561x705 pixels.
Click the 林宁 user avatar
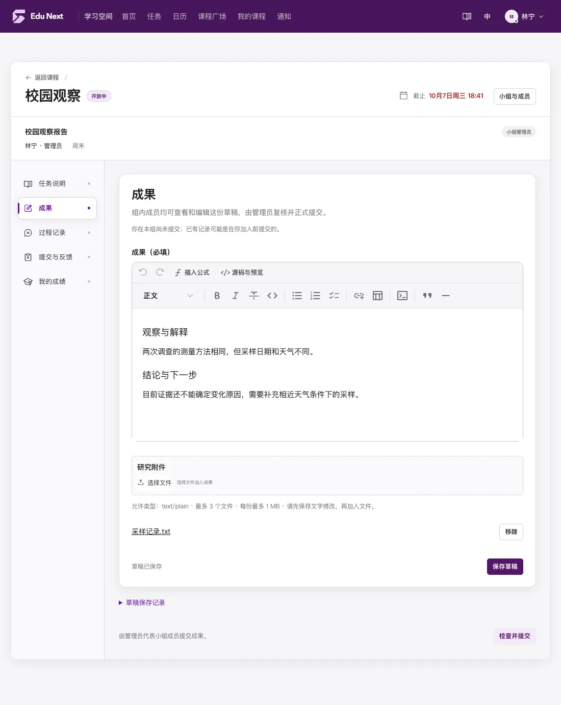[x=511, y=16]
